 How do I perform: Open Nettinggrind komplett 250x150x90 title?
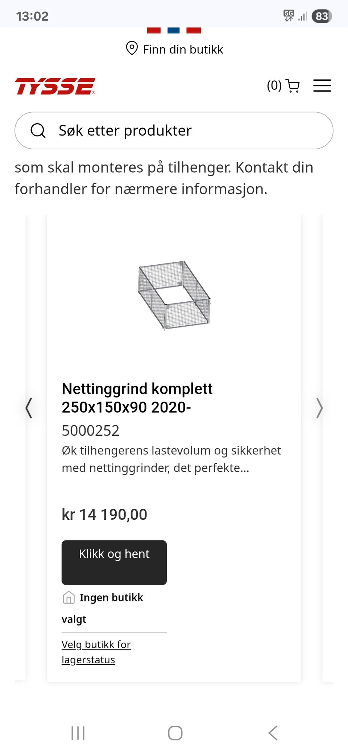click(x=137, y=398)
